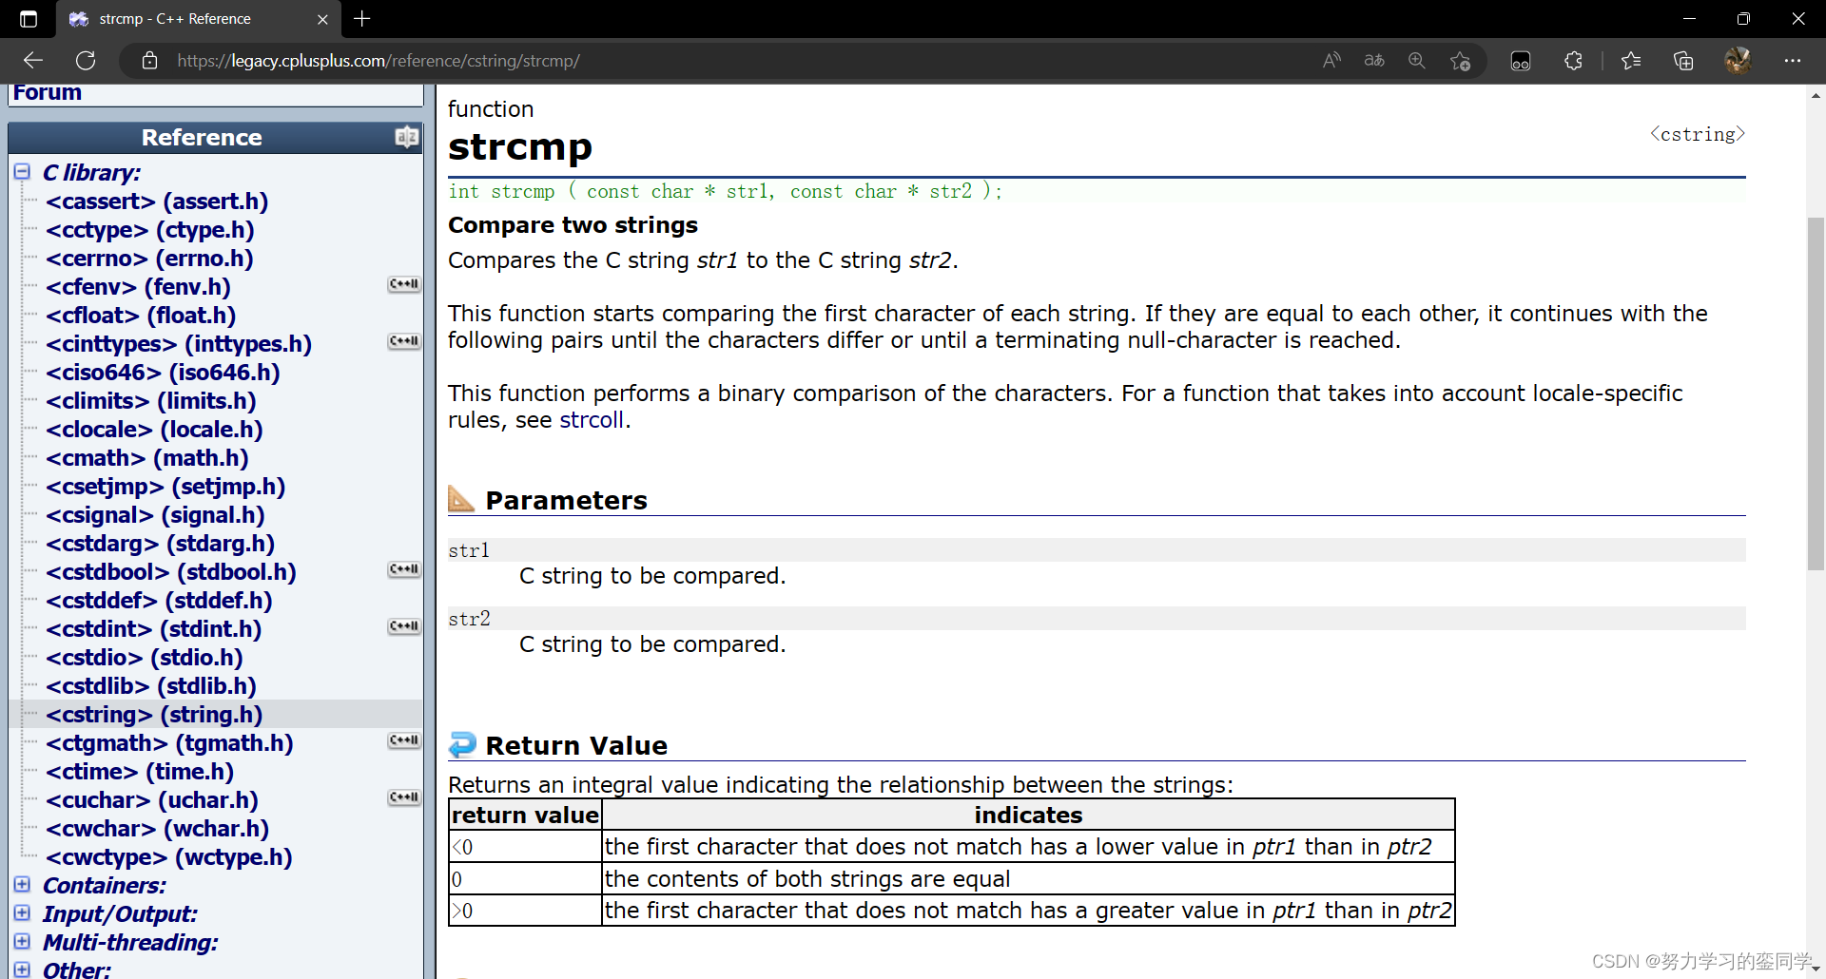The height and width of the screenshot is (979, 1826).
Task: Refresh the strcmp page
Action: [86, 61]
